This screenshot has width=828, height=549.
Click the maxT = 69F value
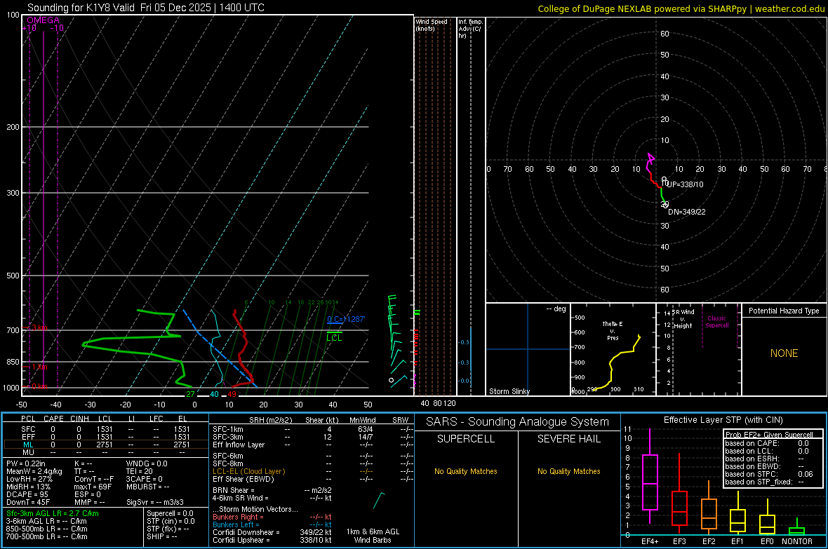[x=93, y=487]
